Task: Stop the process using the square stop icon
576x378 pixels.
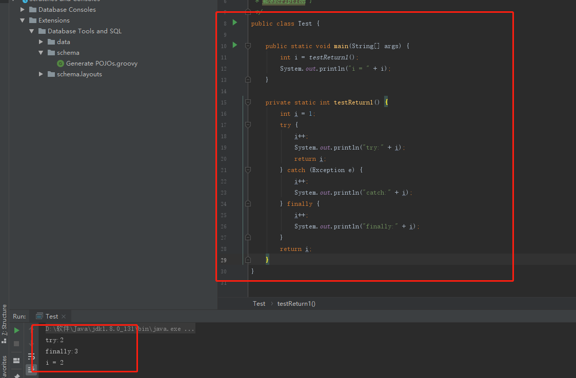Action: 16,344
